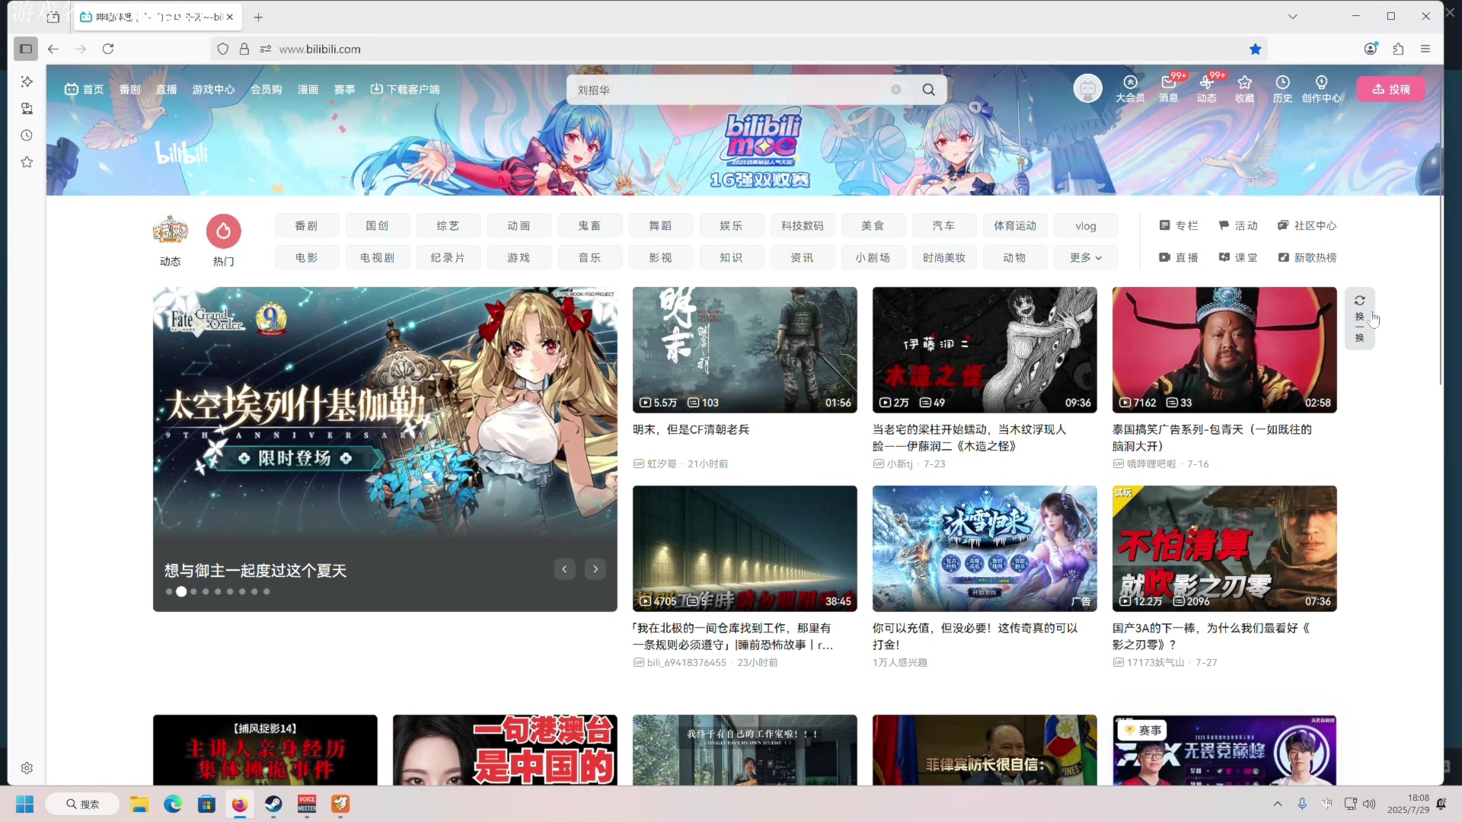This screenshot has height=822, width=1462.
Task: Open 会员购 in top navigation
Action: coord(266,89)
